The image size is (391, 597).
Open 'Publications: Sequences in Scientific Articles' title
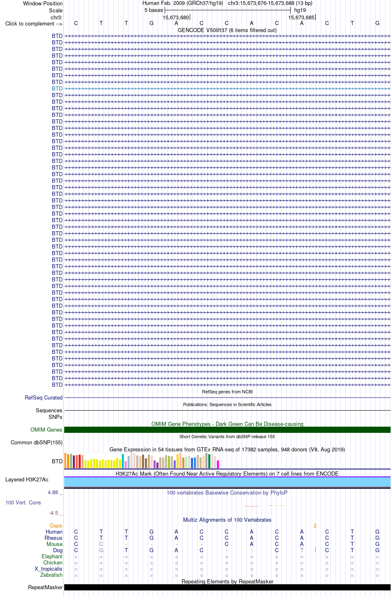pos(227,404)
